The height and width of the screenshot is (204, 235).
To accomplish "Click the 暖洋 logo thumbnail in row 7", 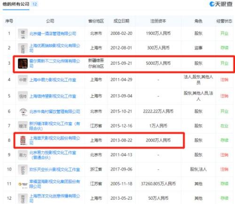I will tap(23, 126).
